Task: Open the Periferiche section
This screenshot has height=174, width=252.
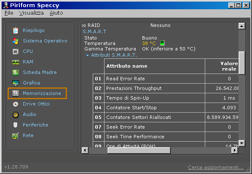Action: (35, 125)
